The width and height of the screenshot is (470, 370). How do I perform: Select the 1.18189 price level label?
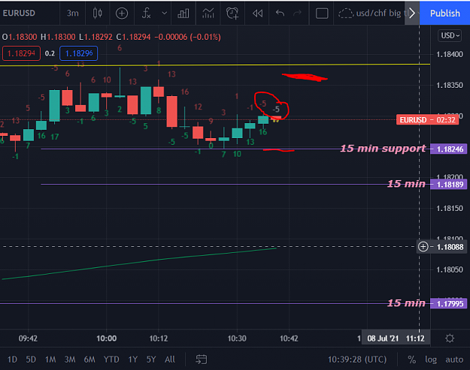[x=448, y=185]
